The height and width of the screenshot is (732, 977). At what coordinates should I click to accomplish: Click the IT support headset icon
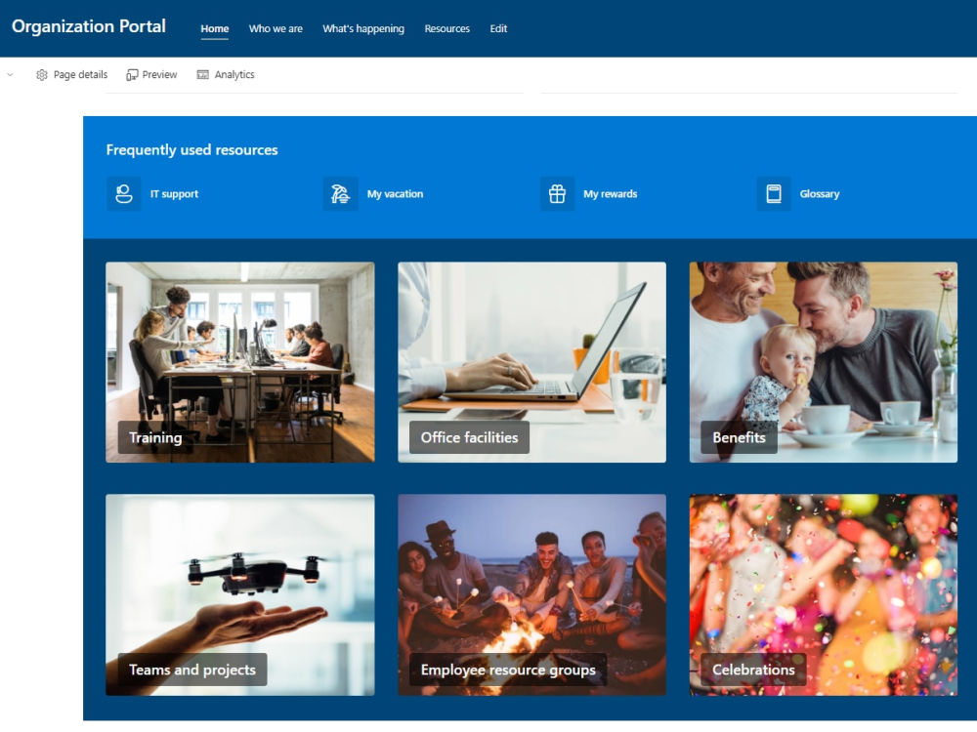click(x=123, y=193)
